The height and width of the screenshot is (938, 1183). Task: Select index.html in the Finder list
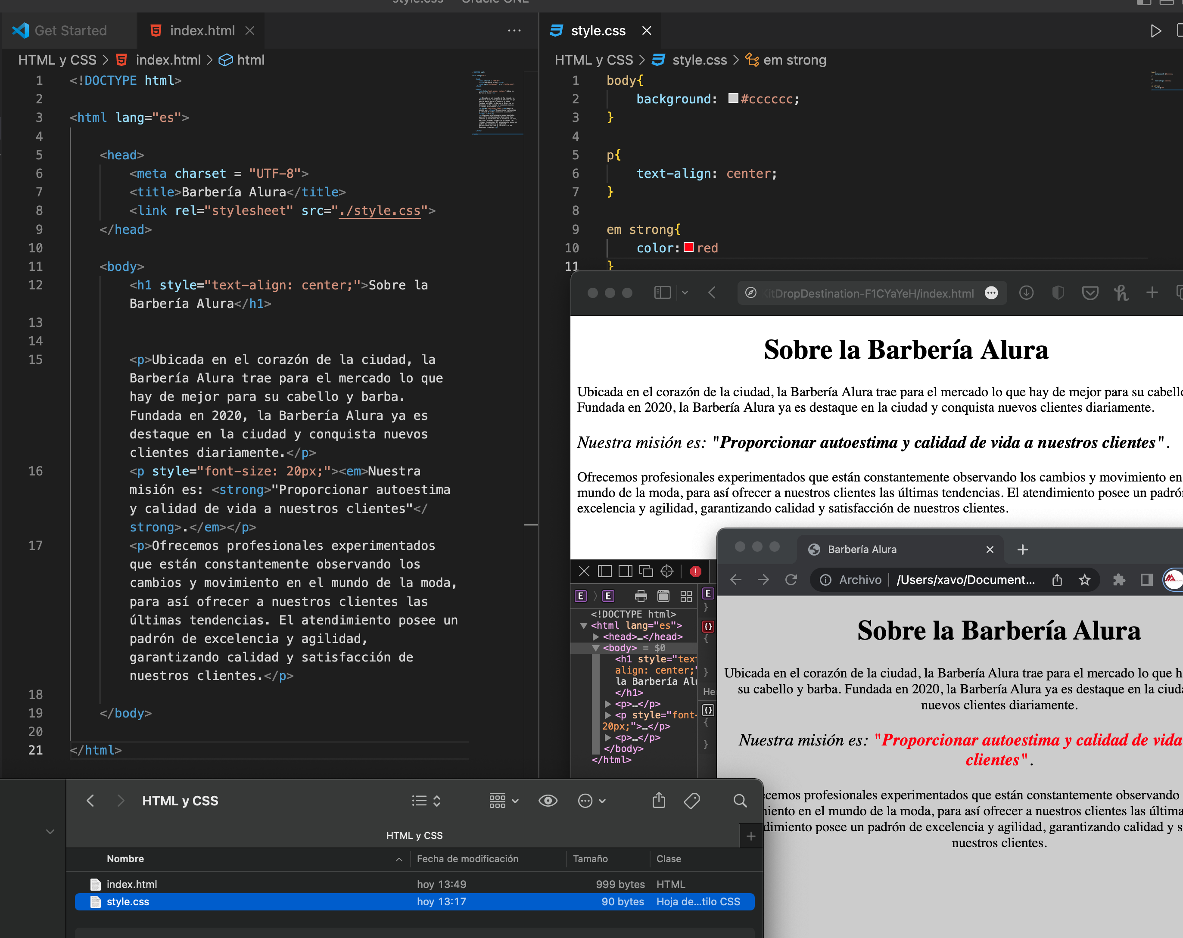click(414, 884)
